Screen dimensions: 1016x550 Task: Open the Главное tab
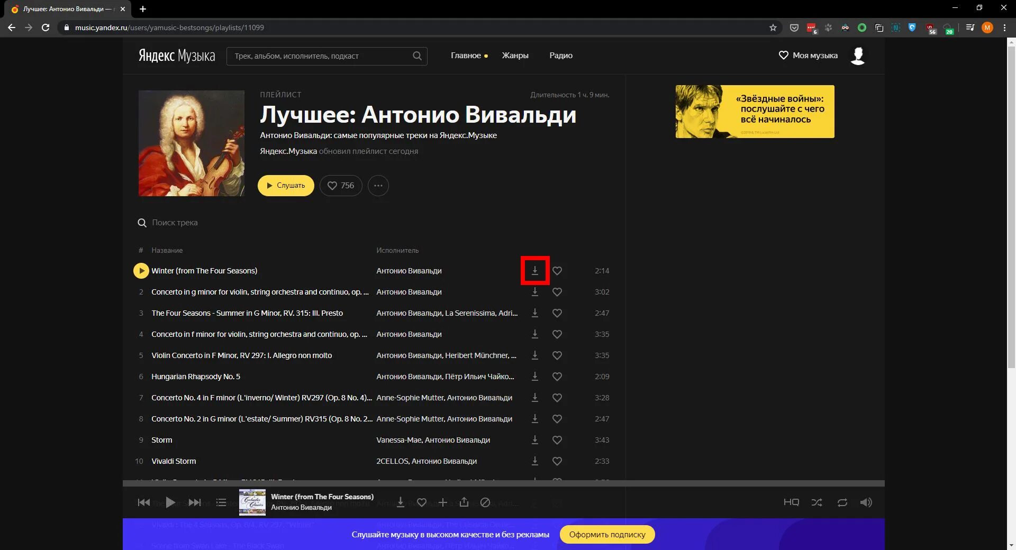(x=466, y=56)
